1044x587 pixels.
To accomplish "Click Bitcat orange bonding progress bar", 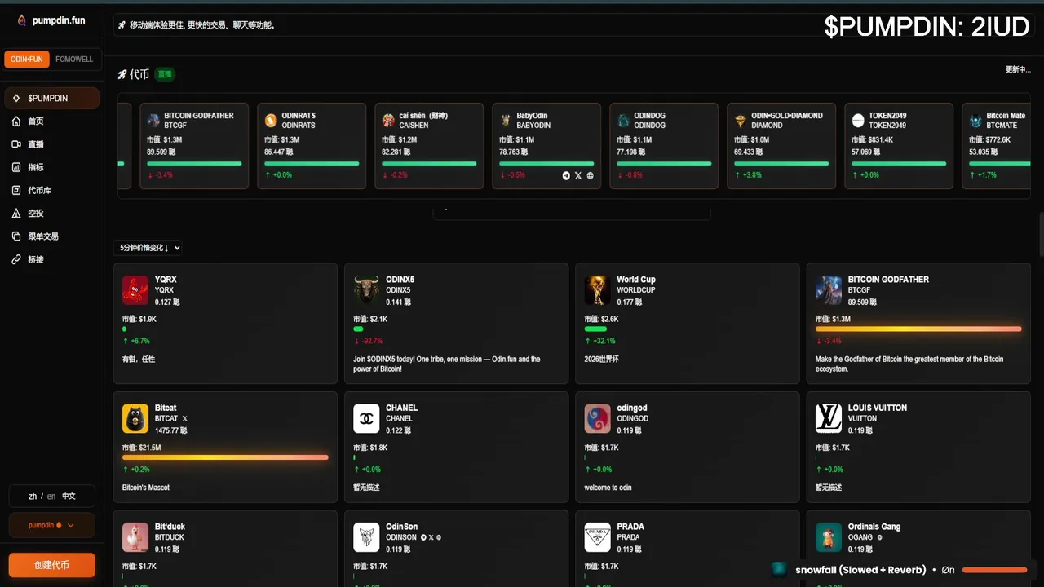I will pyautogui.click(x=225, y=457).
